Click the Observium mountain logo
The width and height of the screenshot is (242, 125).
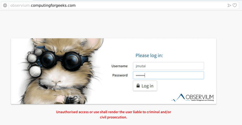pyautogui.click(x=178, y=97)
